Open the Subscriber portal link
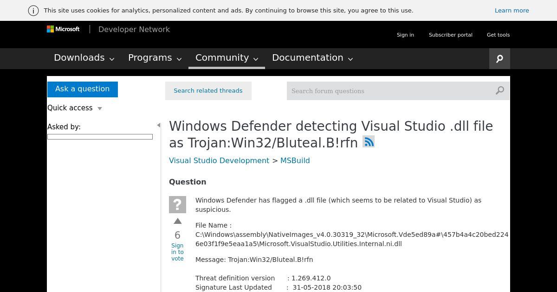The width and height of the screenshot is (557, 292). pos(451,35)
